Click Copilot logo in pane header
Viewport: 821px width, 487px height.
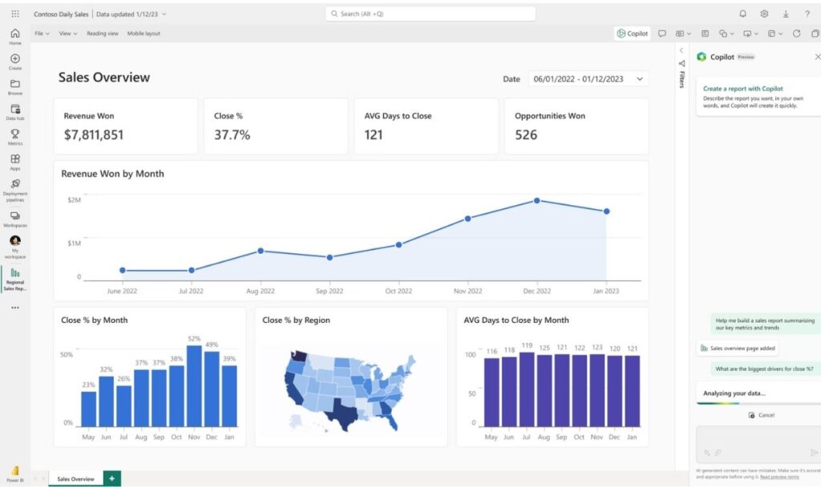pos(702,57)
